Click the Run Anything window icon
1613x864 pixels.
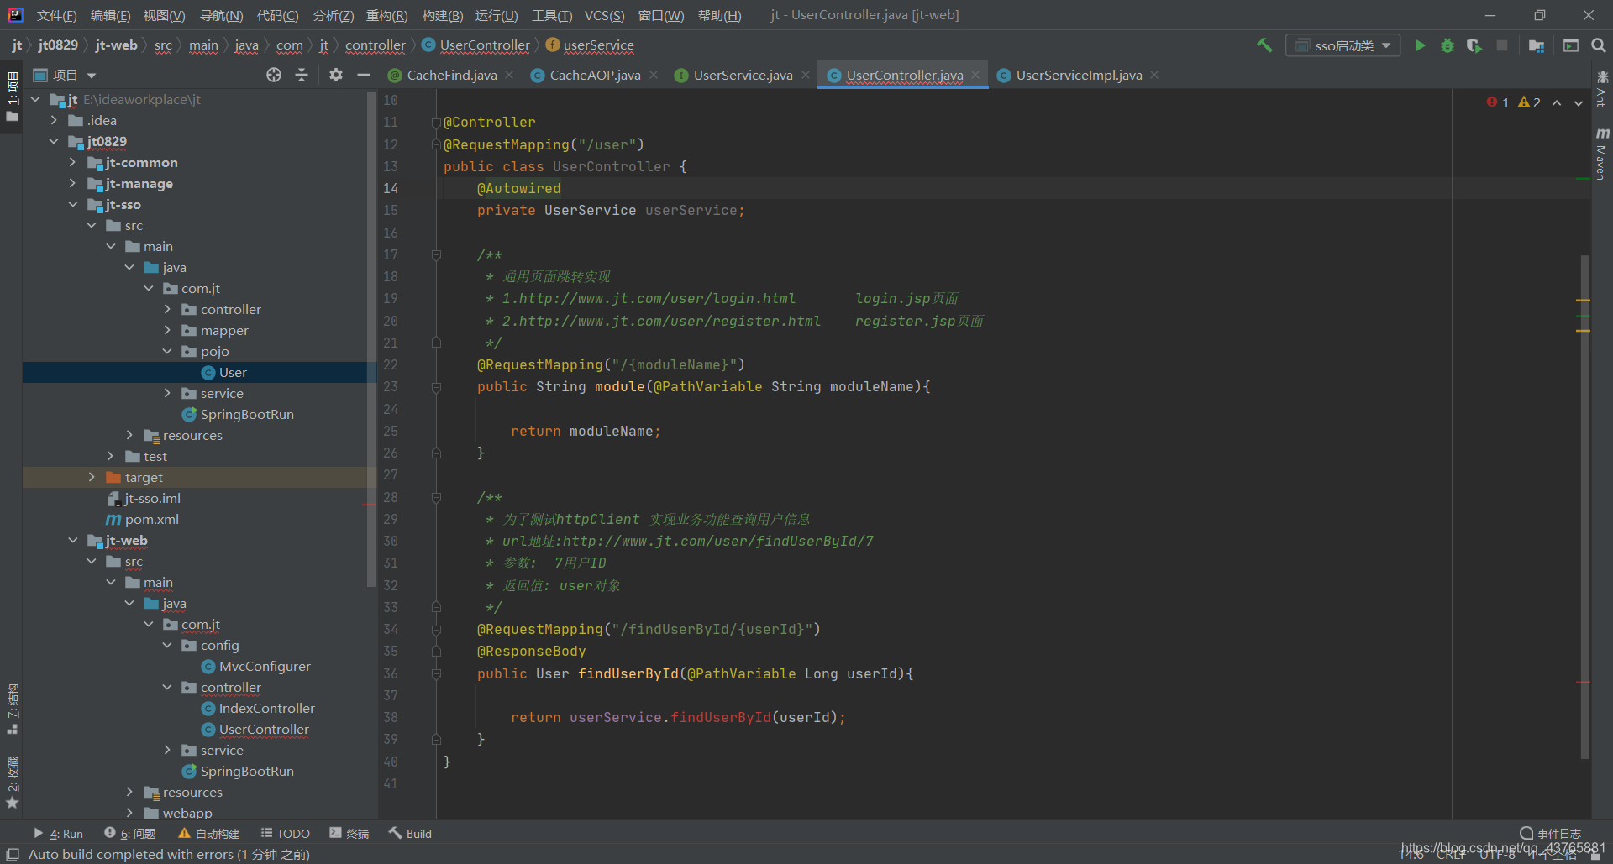point(1571,45)
